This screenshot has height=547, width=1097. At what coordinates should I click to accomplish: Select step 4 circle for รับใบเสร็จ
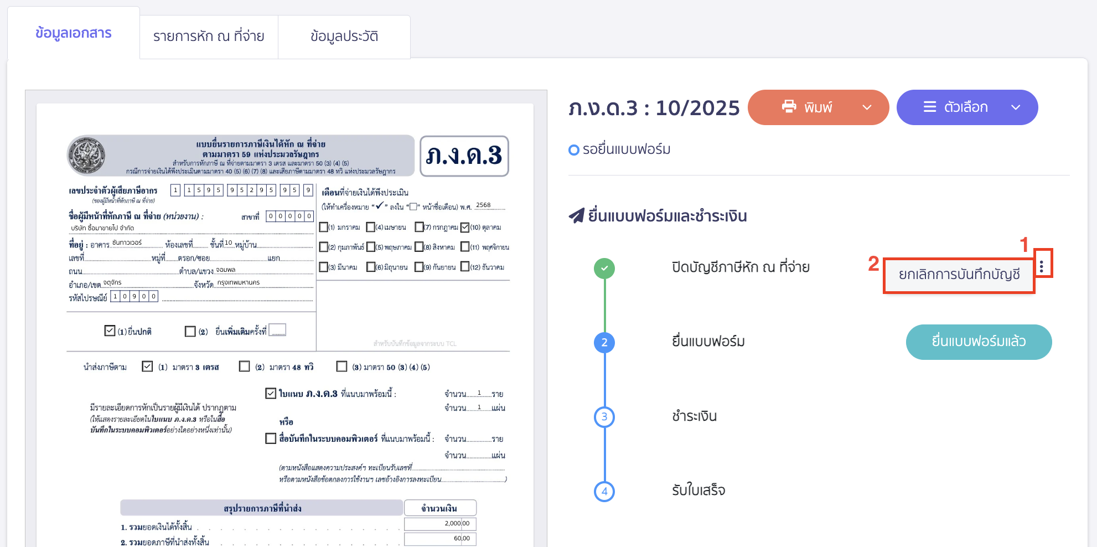(x=604, y=491)
